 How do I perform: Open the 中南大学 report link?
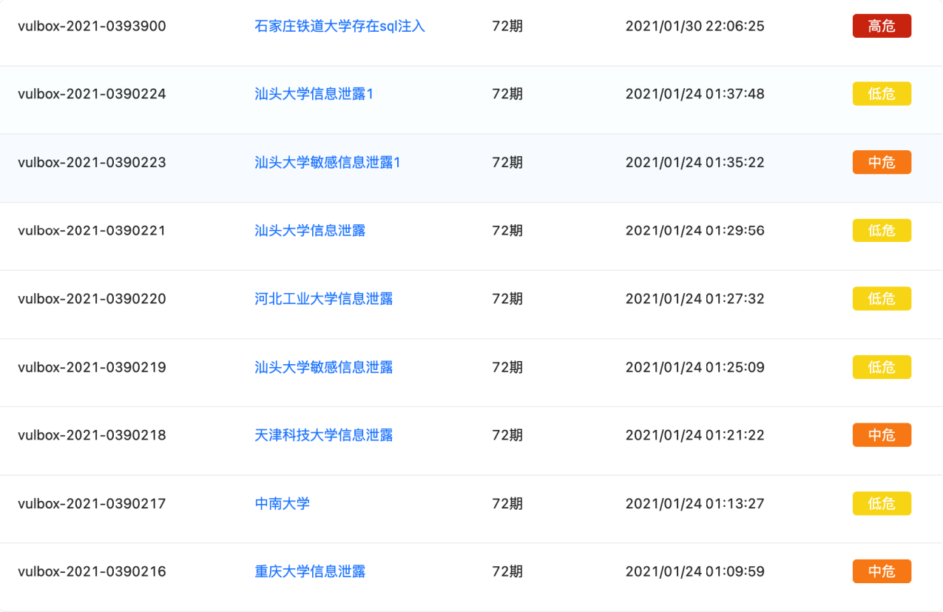click(x=281, y=503)
